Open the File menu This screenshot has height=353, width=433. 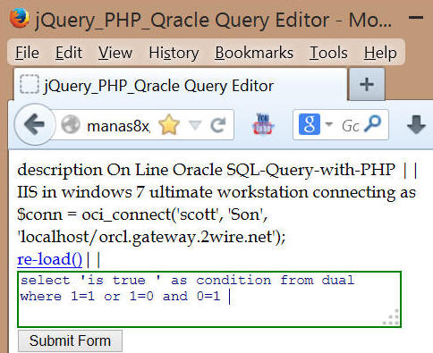click(x=27, y=53)
